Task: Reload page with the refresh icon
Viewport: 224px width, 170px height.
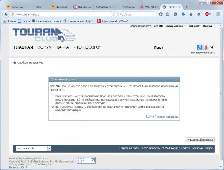Action: tap(114, 14)
